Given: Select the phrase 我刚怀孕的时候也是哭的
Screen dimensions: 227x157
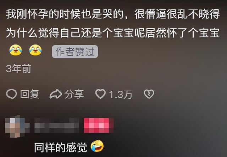Looking at the screenshot, I should pyautogui.click(x=65, y=14).
